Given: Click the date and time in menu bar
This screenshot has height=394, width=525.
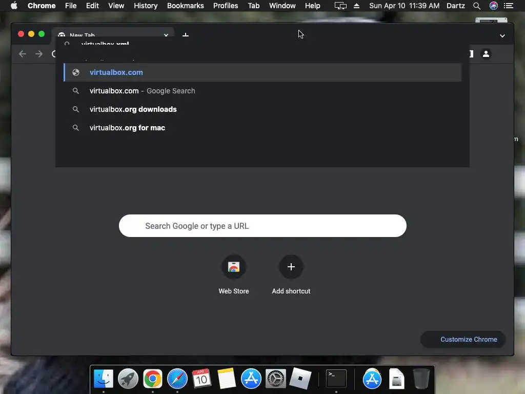Looking at the screenshot, I should [x=404, y=6].
